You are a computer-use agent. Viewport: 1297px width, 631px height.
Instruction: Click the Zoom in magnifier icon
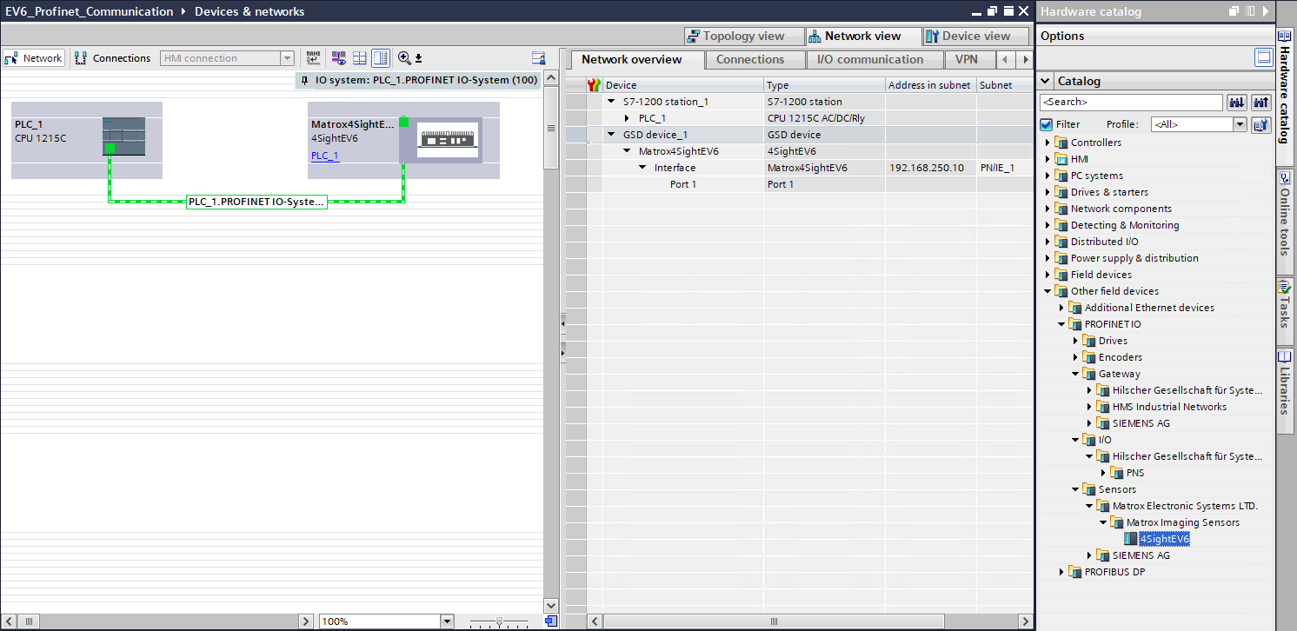pos(404,58)
